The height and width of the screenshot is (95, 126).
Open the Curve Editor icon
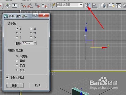click(x=119, y=6)
